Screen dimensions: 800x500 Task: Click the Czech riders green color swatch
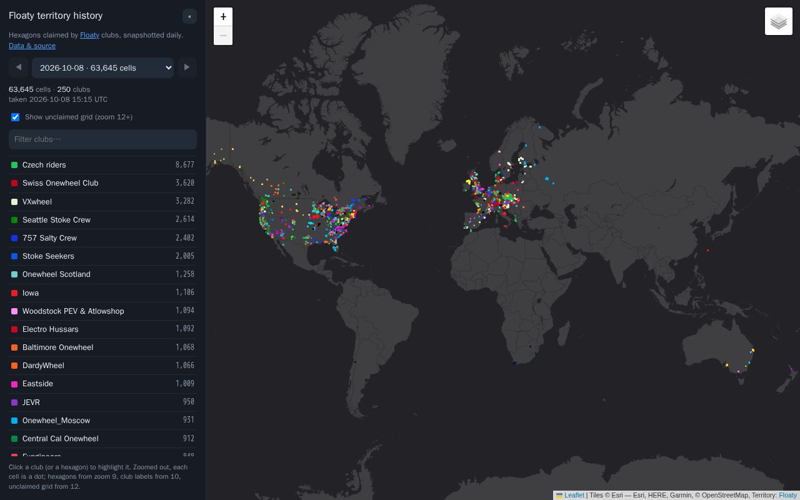click(x=14, y=165)
